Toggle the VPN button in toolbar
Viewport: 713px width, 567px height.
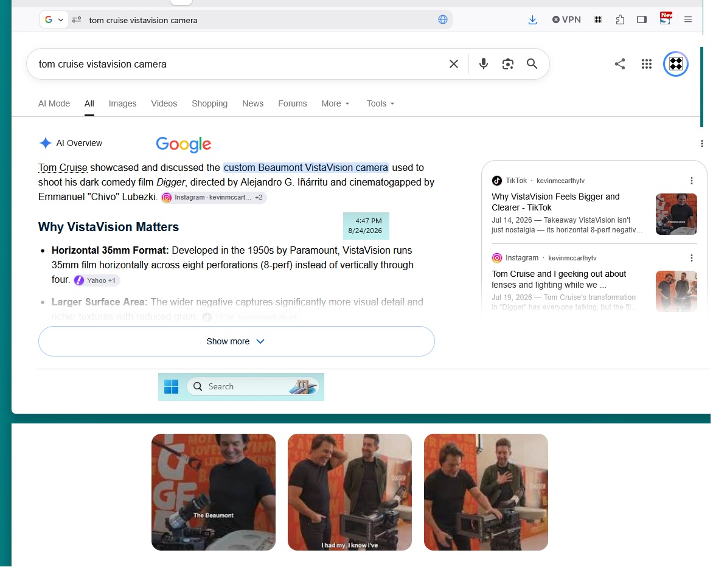tap(566, 19)
